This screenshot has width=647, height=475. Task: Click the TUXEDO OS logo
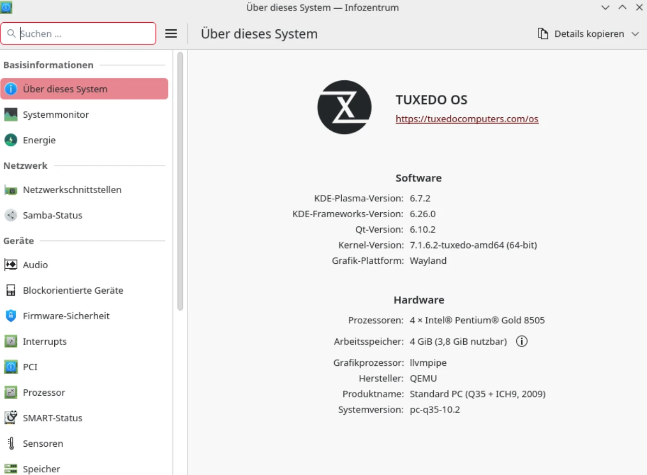click(344, 107)
